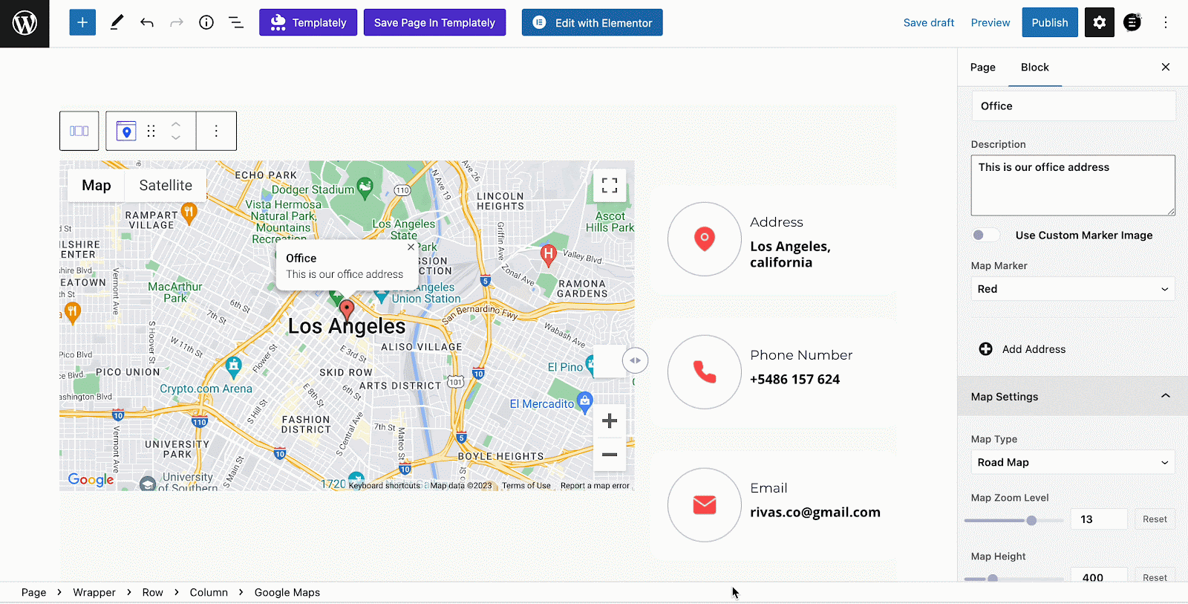Toggle the settings gear sidebar
This screenshot has width=1188, height=604.
click(1100, 22)
